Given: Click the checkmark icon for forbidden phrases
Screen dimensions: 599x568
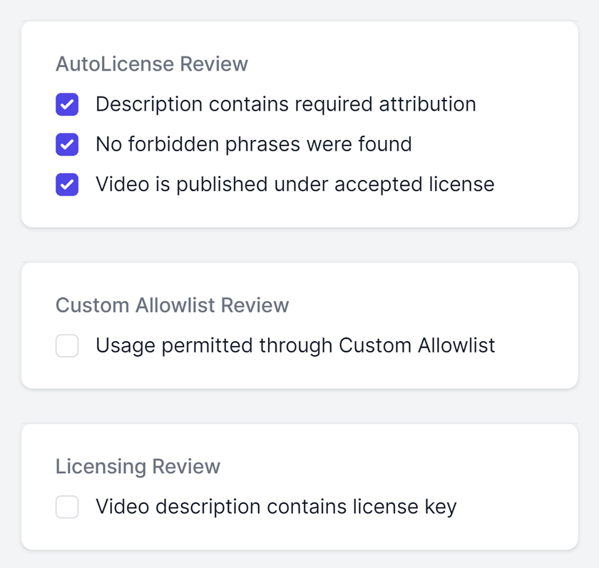Looking at the screenshot, I should point(66,144).
